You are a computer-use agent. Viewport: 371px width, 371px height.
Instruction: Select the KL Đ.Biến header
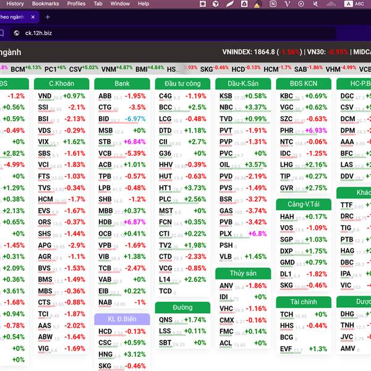pyautogui.click(x=122, y=319)
